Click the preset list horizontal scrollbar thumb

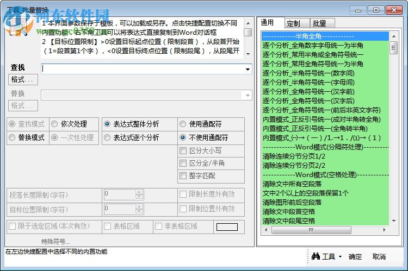[311, 230]
